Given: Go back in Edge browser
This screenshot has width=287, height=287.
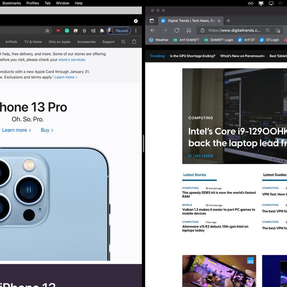Looking at the screenshot, I should coord(153,30).
